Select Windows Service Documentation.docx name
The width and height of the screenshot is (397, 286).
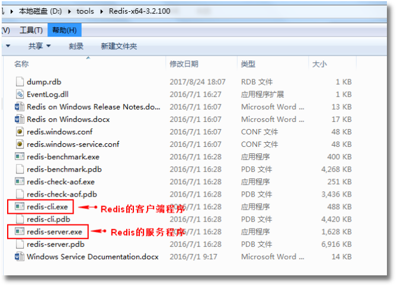tap(92, 256)
